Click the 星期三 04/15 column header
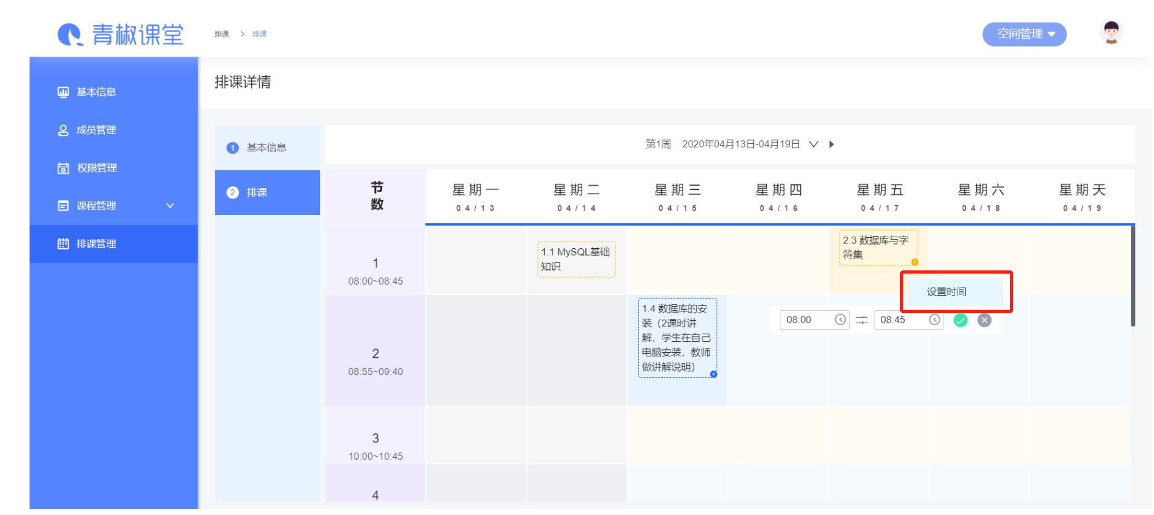This screenshot has height=515, width=1154. [x=678, y=197]
